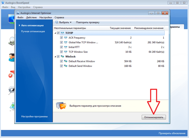The width and height of the screenshot is (189, 138).
Task: Open Справка menu in Internet Optimizer
Action: 59,17
